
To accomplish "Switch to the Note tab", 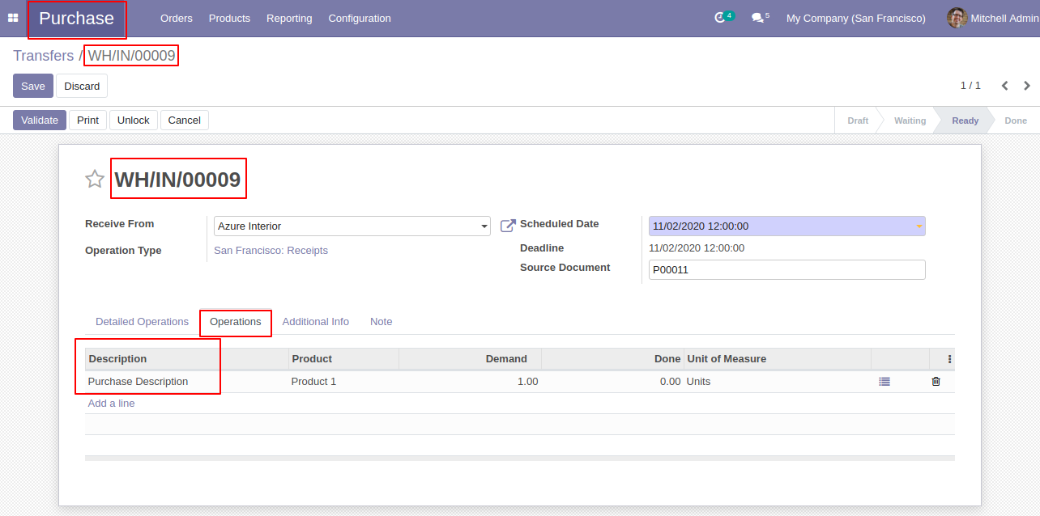I will (381, 322).
